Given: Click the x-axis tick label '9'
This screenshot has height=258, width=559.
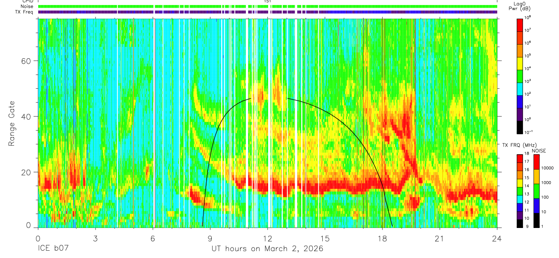Looking at the screenshot, I should pyautogui.click(x=210, y=238).
